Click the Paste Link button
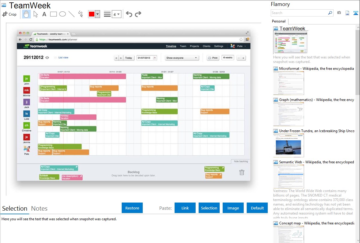360x243 pixels. tap(185, 208)
